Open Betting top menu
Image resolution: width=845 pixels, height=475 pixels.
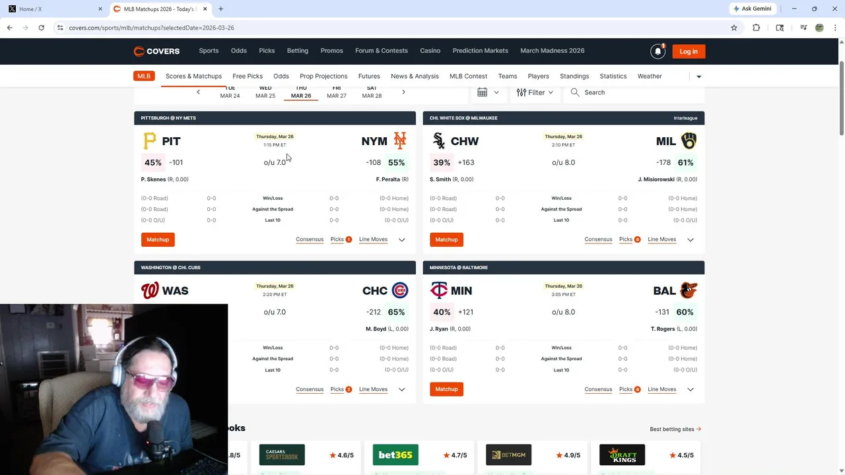297,51
